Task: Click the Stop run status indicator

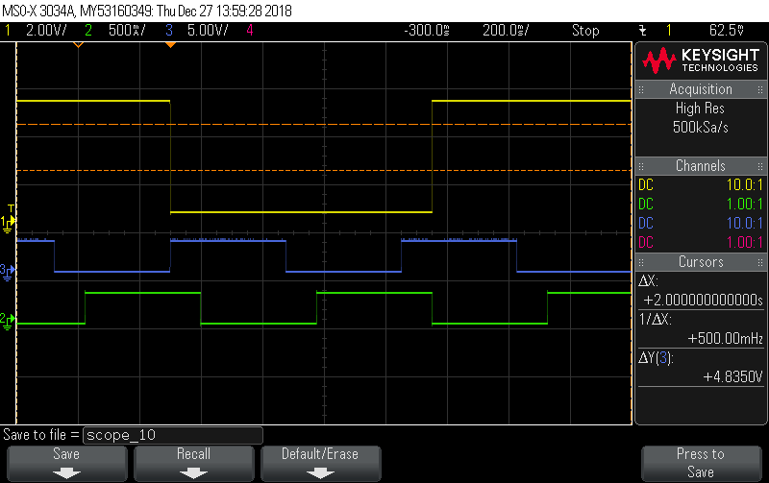Action: click(585, 31)
